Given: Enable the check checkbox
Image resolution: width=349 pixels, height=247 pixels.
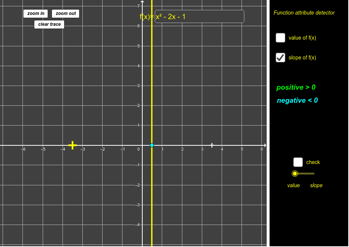Looking at the screenshot, I should tap(298, 162).
